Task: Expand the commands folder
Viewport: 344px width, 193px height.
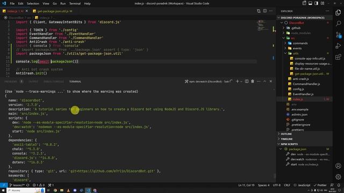Action: click(x=305, y=43)
